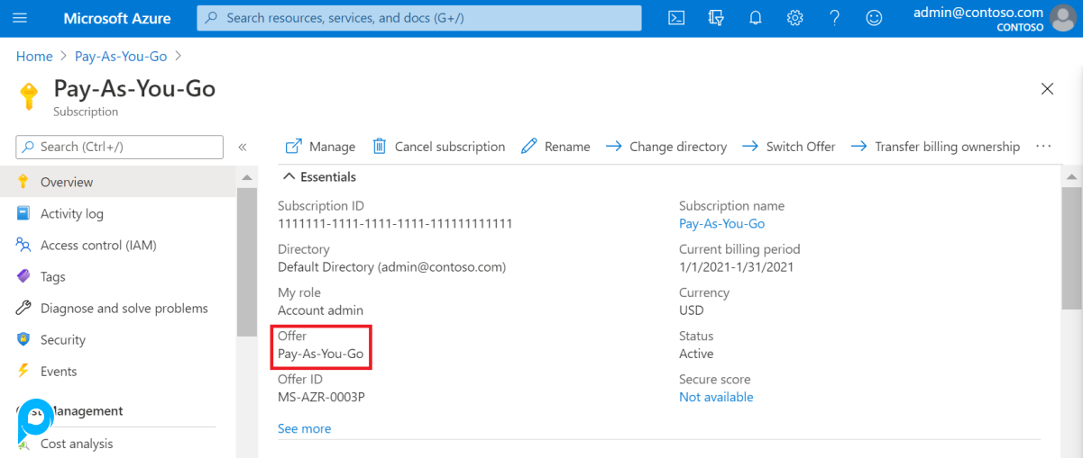Click Switch Offer in the toolbar

point(788,147)
